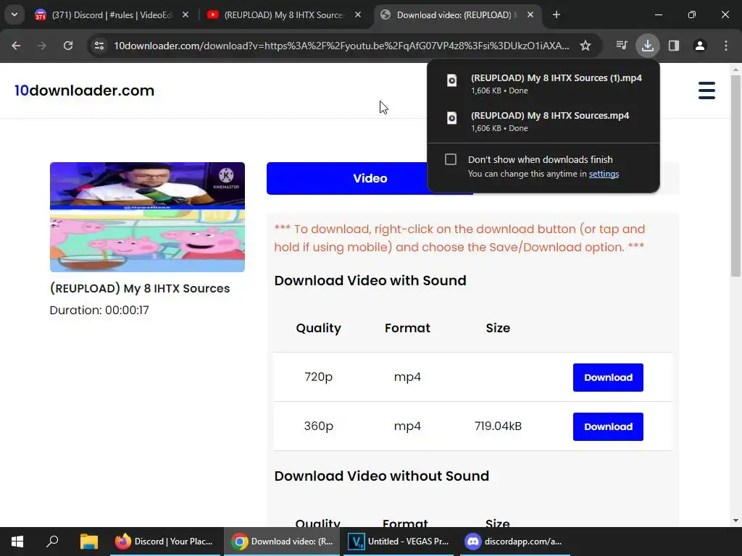Click the file icon of Sources (1).mp4
742x556 pixels.
tap(452, 80)
